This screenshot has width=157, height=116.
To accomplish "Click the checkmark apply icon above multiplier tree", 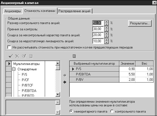I will coord(11,56).
